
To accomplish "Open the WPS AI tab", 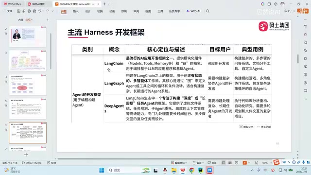I will (193, 11).
